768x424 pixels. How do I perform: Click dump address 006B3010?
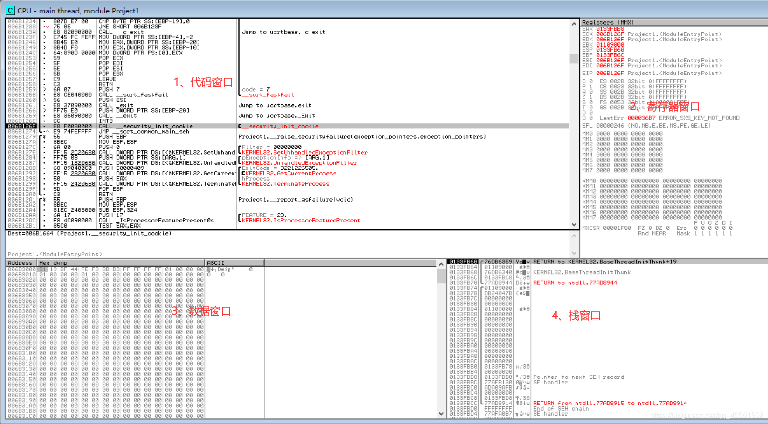click(x=21, y=275)
